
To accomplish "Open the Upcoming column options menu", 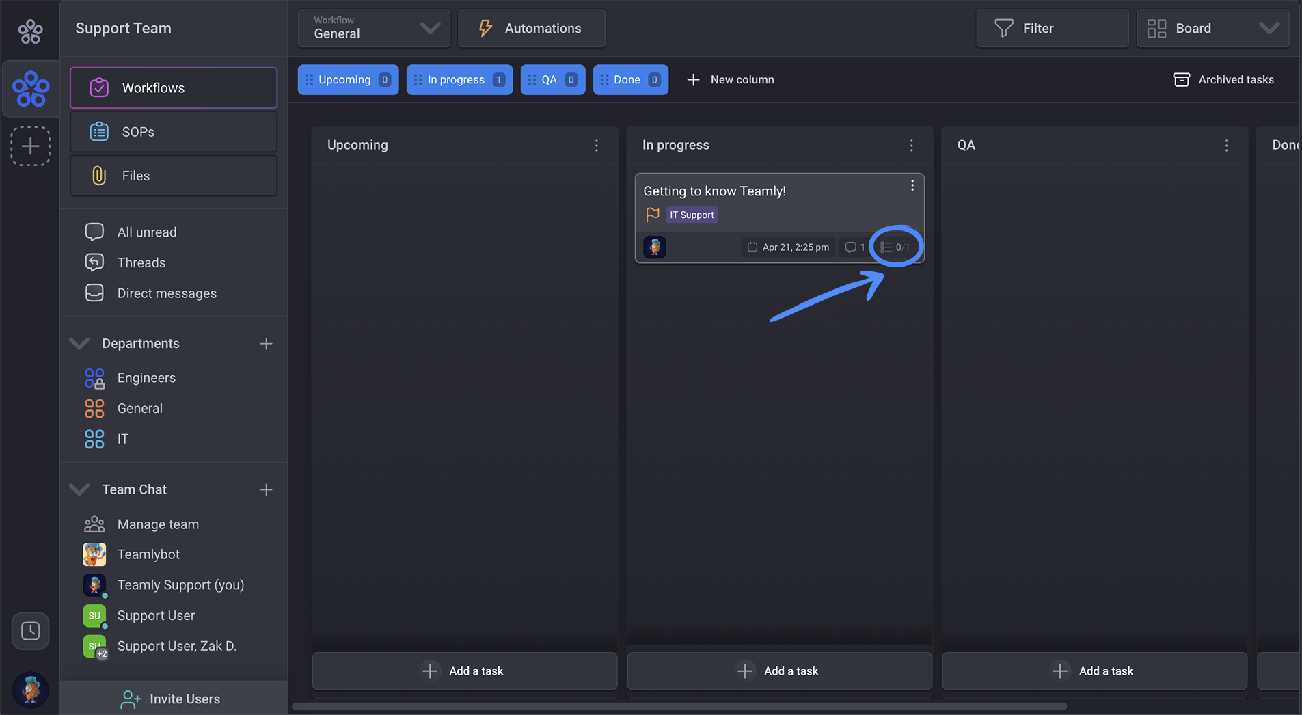I will point(597,146).
